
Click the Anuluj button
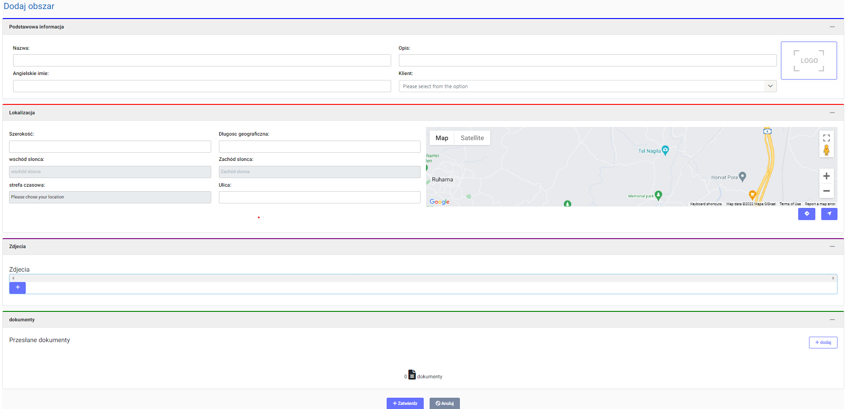(445, 403)
